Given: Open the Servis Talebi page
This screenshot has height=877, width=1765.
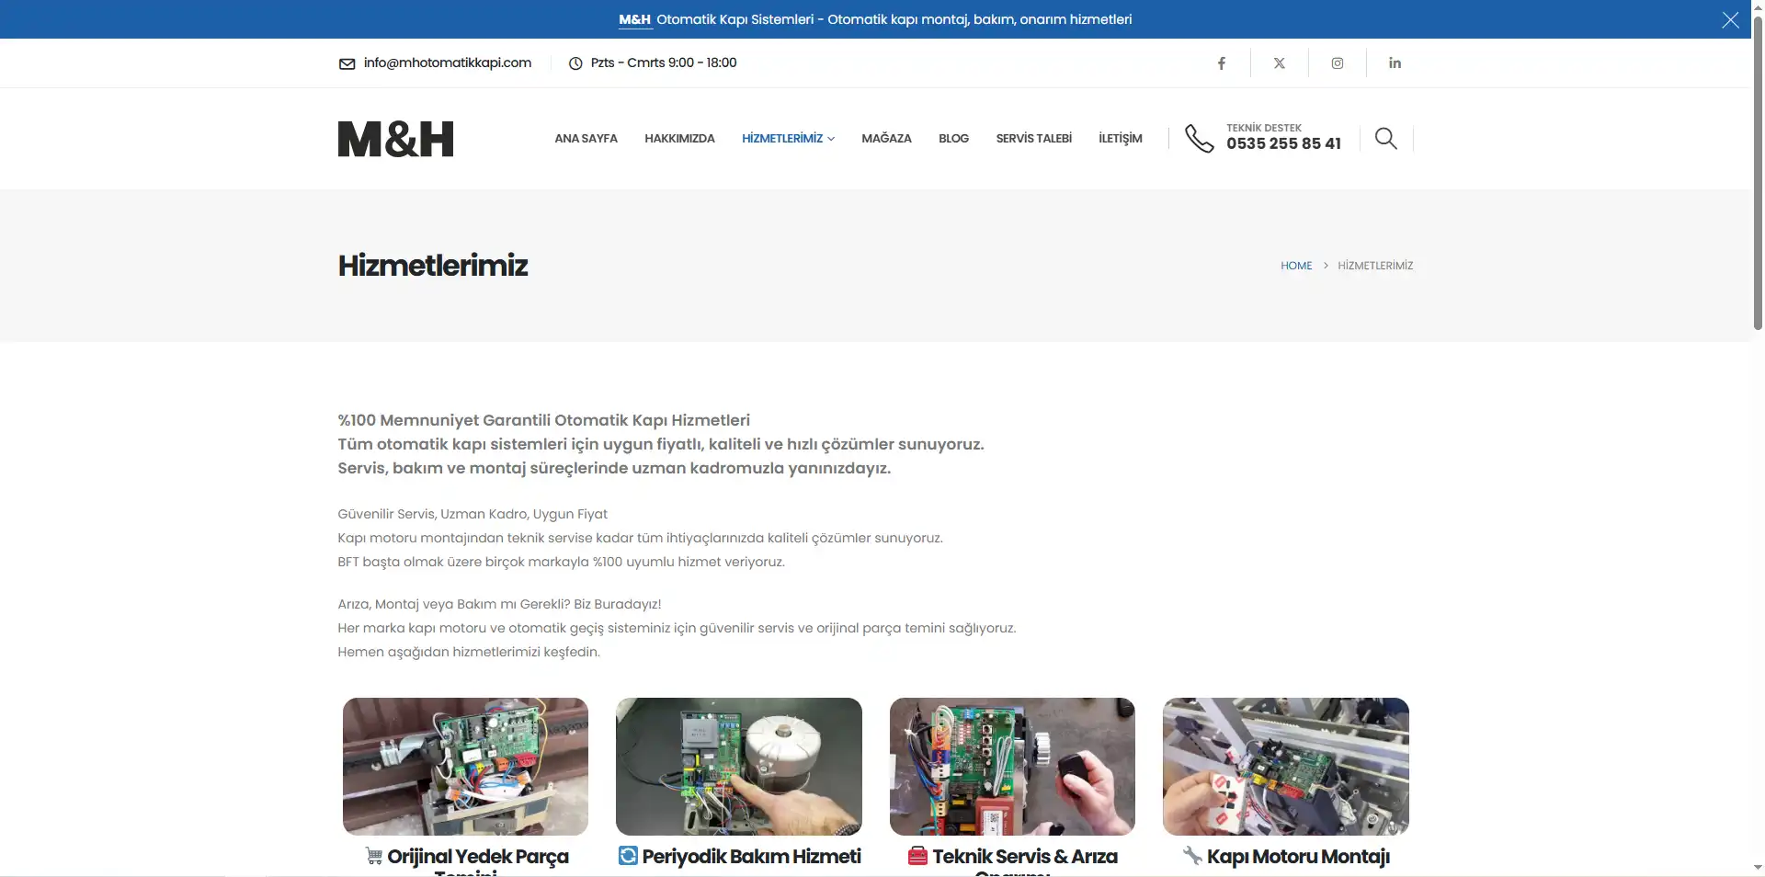Looking at the screenshot, I should pyautogui.click(x=1033, y=139).
